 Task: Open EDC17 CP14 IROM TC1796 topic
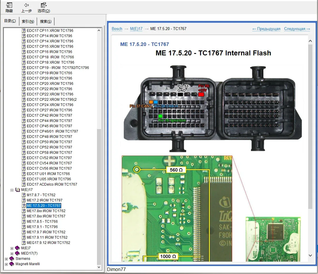pos(50,36)
